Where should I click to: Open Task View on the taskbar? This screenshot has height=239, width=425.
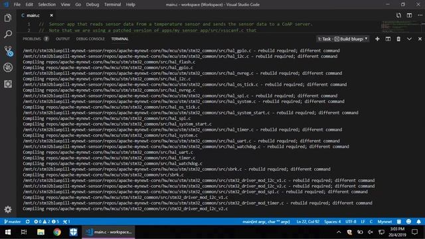[24, 232]
